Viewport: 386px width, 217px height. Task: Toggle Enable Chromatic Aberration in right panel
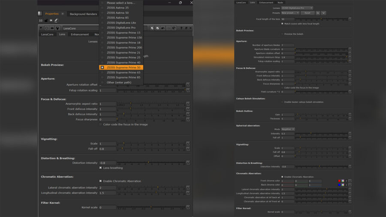click(282, 177)
